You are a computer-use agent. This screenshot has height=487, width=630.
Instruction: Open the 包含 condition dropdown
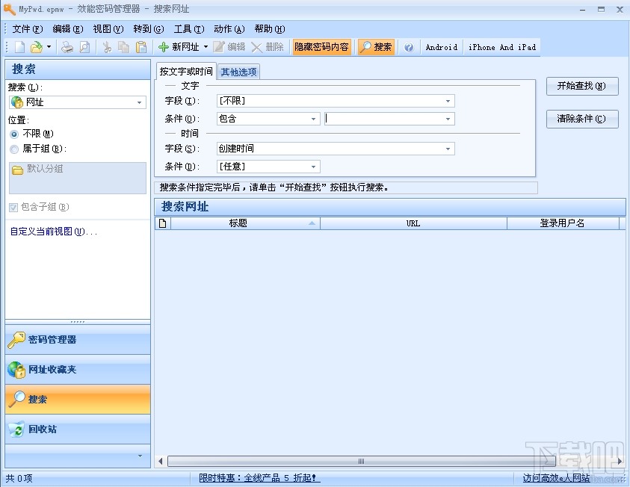point(268,119)
